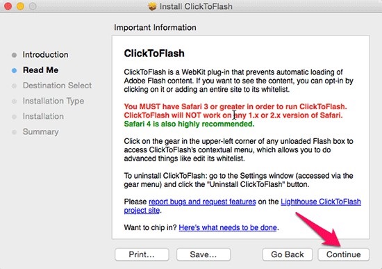This screenshot has height=269, width=382.
Task: Click the Continue button
Action: 344,254
